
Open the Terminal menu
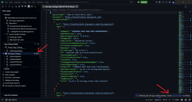pos(40,2)
